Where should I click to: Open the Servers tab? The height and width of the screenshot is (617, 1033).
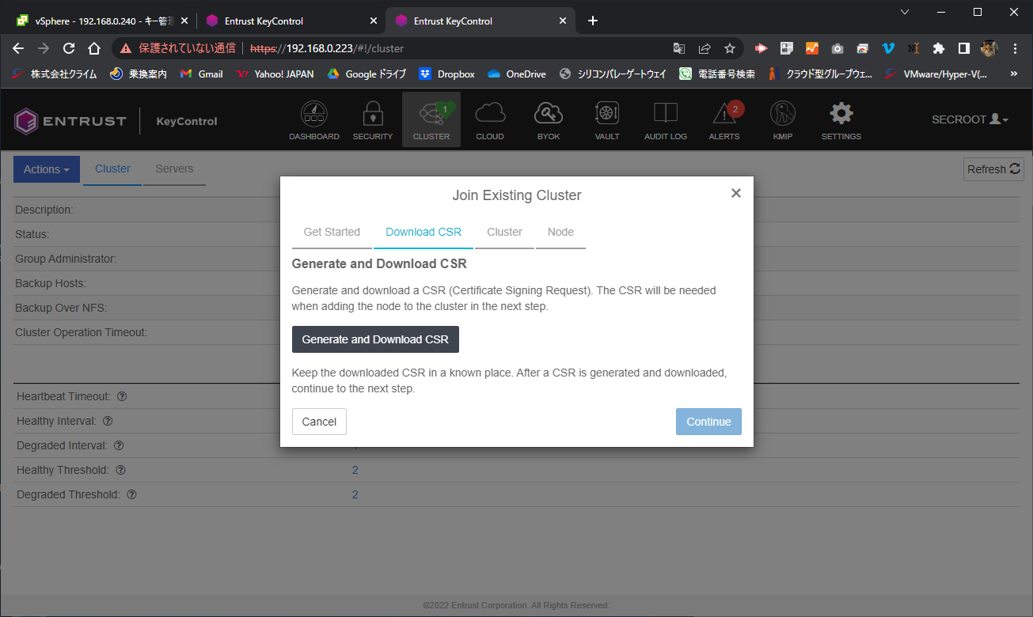[x=174, y=168]
